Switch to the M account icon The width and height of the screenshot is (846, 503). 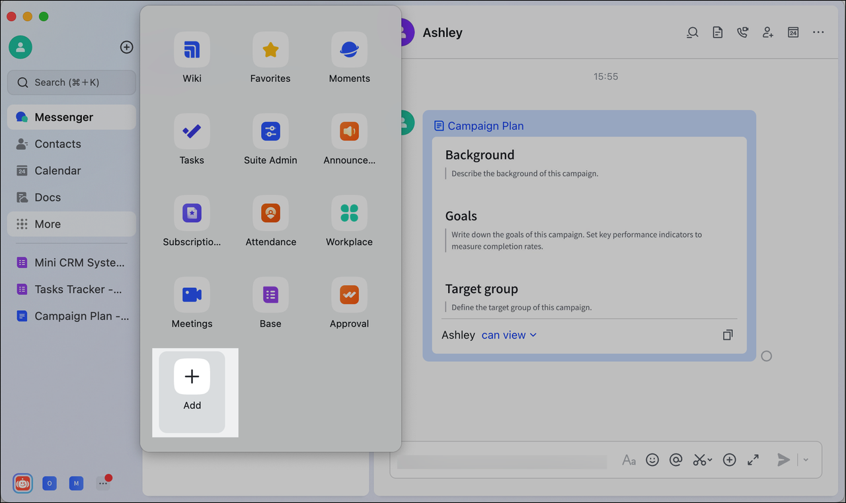pyautogui.click(x=76, y=483)
